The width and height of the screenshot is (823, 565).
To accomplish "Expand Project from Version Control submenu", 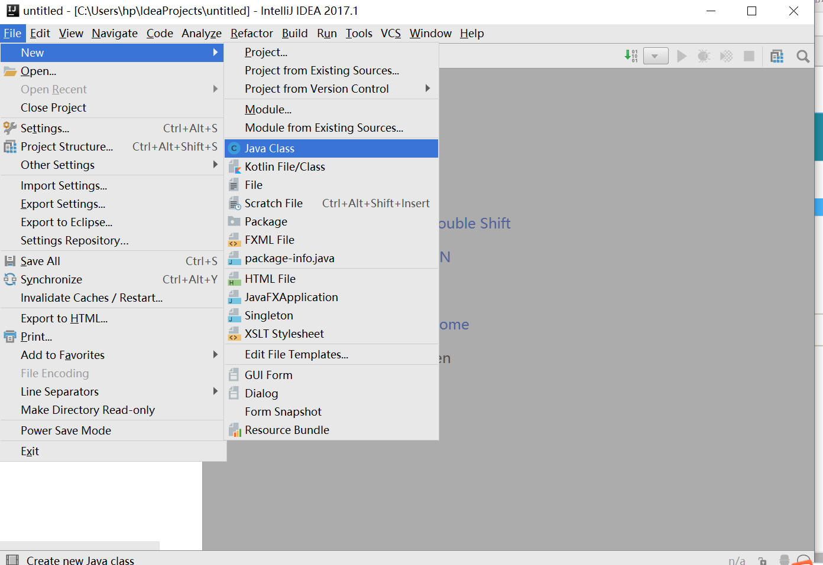I will pyautogui.click(x=331, y=89).
